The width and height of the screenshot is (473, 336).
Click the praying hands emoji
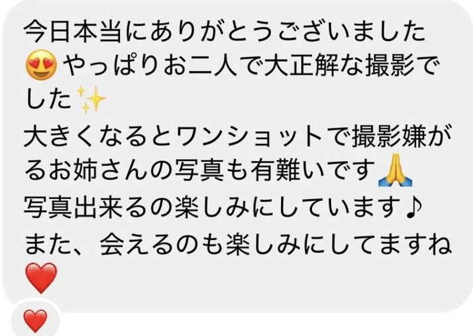pyautogui.click(x=395, y=170)
